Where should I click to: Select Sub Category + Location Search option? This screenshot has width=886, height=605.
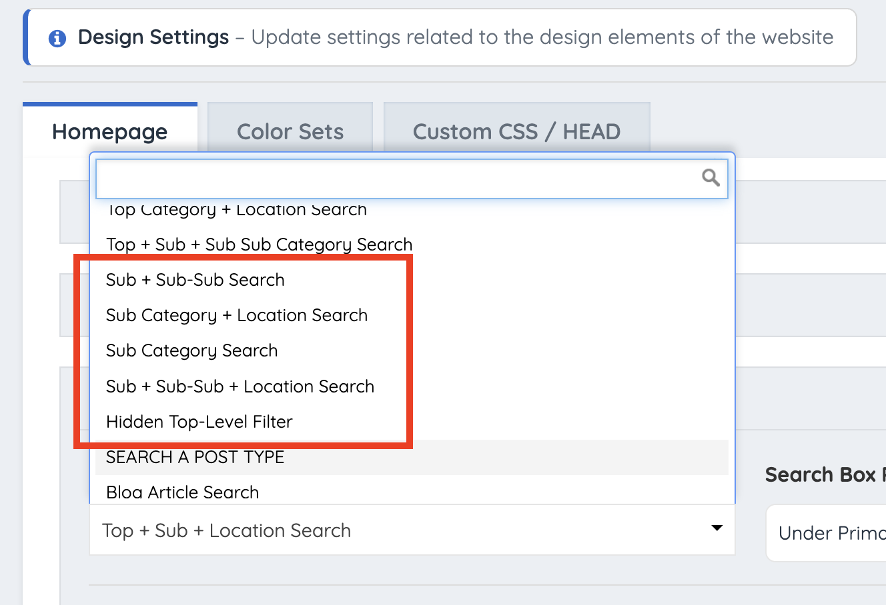237,315
